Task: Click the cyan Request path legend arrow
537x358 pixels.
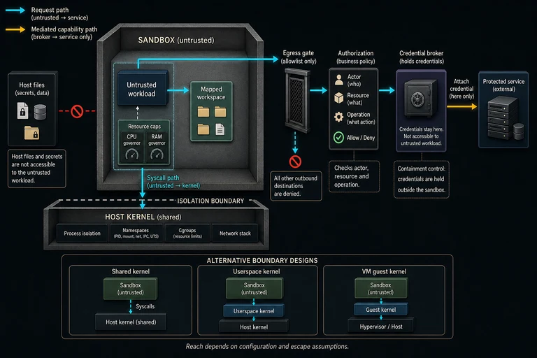Action: pyautogui.click(x=15, y=10)
